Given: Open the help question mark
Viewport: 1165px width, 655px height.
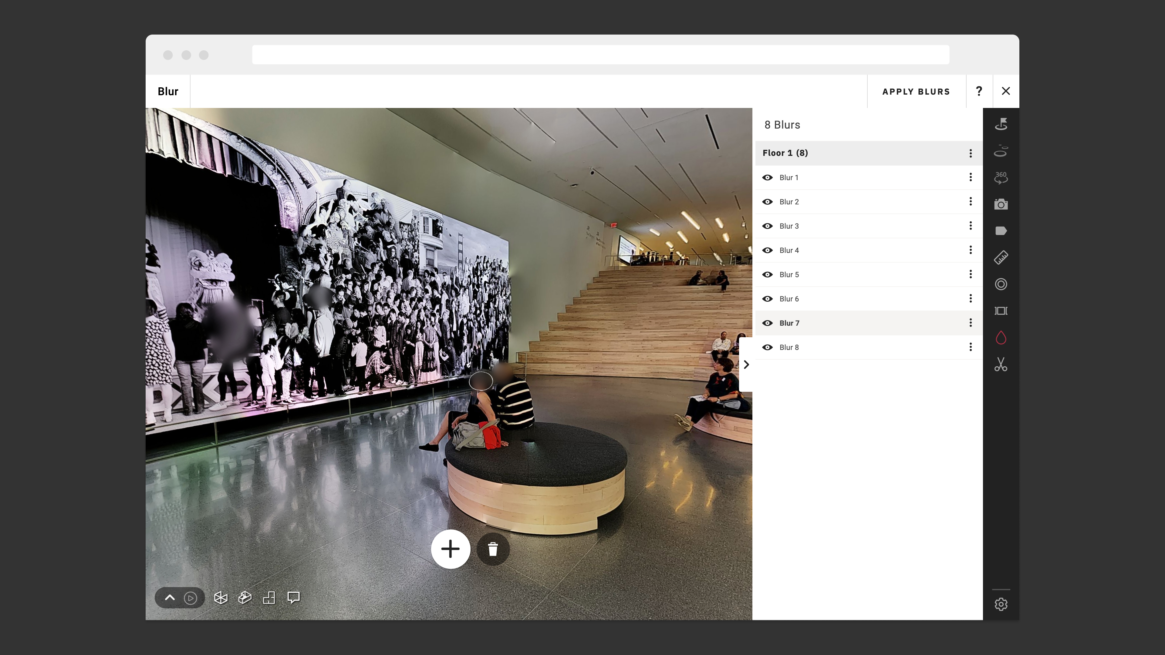Looking at the screenshot, I should [979, 91].
